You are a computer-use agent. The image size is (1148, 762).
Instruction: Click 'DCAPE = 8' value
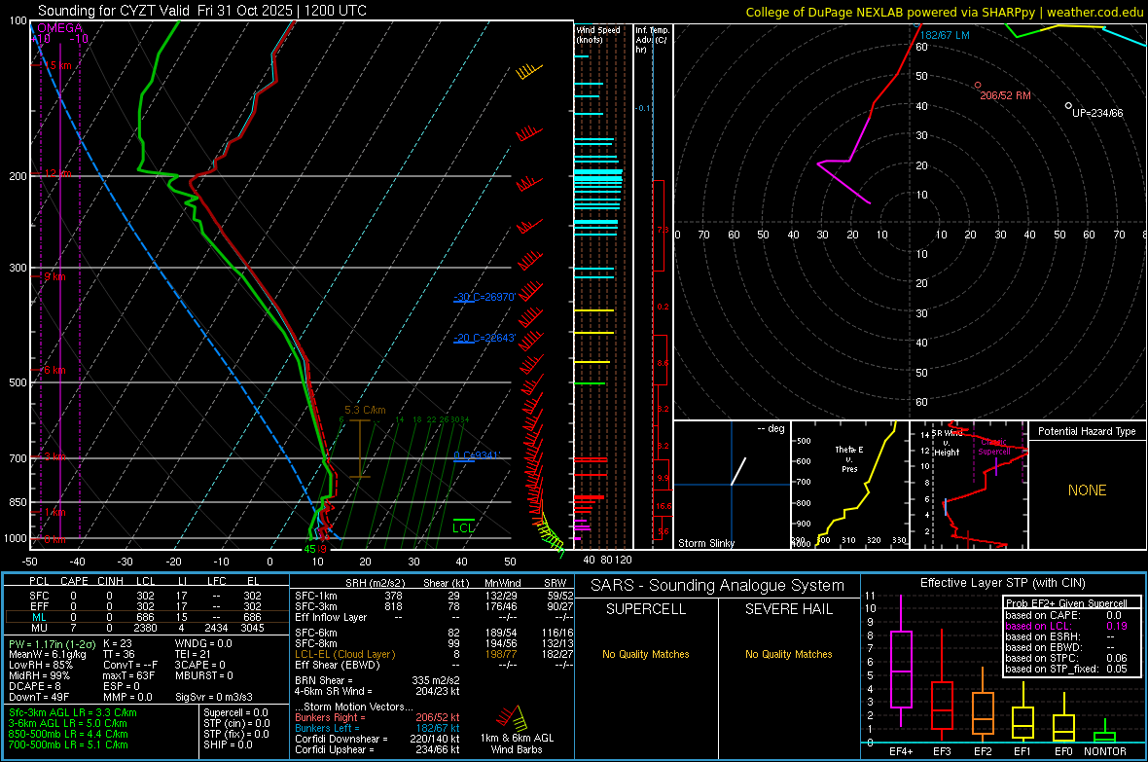[x=35, y=686]
